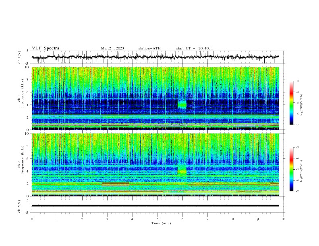
Task: Click the time axis tick label '0'
Action: click(32, 219)
